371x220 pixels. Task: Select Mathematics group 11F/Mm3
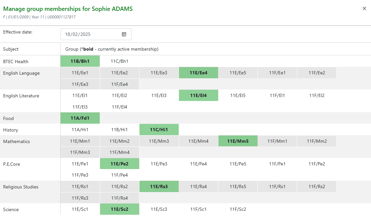coord(80,152)
